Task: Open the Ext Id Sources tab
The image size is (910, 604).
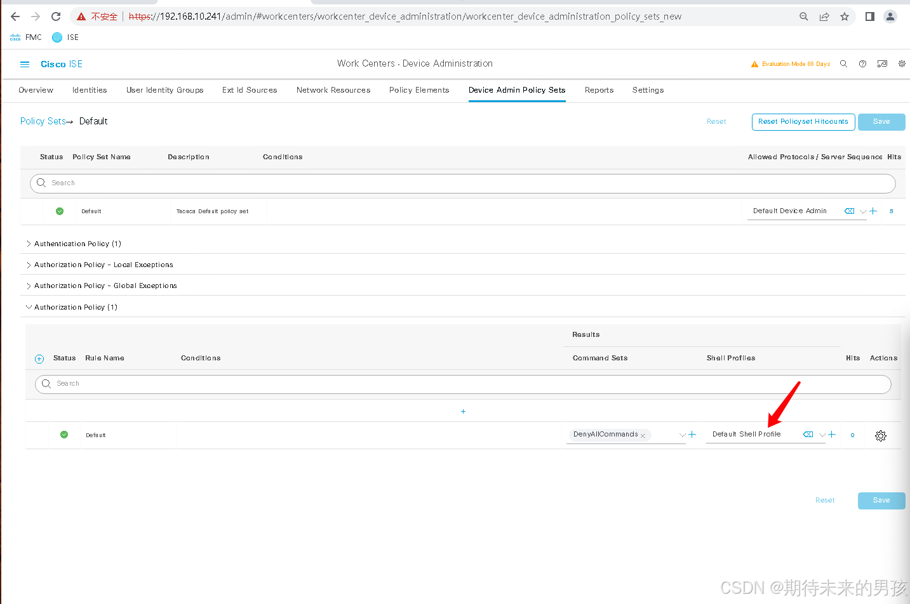Action: coord(250,90)
